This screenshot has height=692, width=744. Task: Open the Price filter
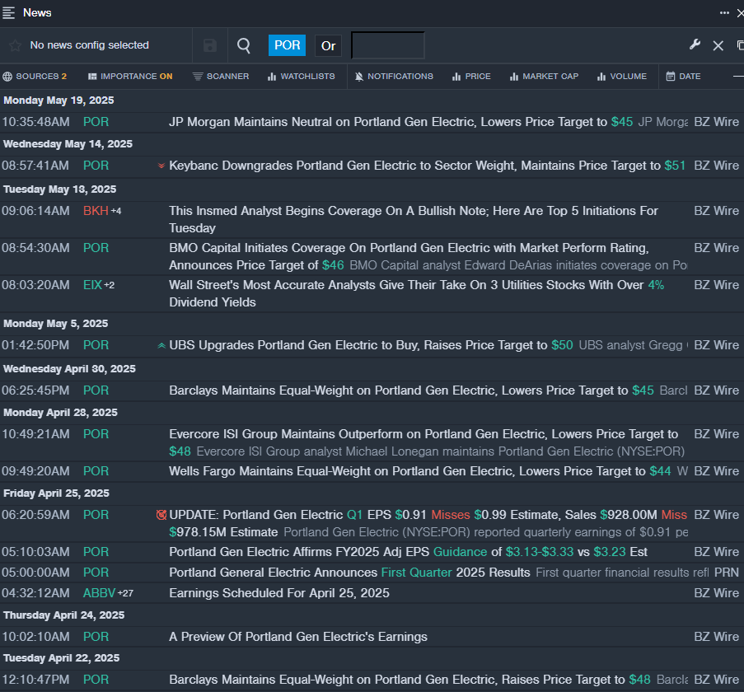coord(471,77)
